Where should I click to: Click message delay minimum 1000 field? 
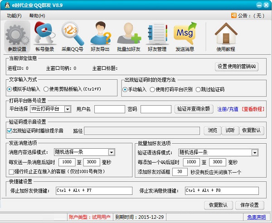[67, 162]
